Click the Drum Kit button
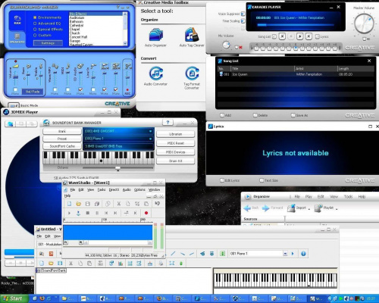Image resolution: width=379 pixels, height=303 pixels. click(x=175, y=161)
